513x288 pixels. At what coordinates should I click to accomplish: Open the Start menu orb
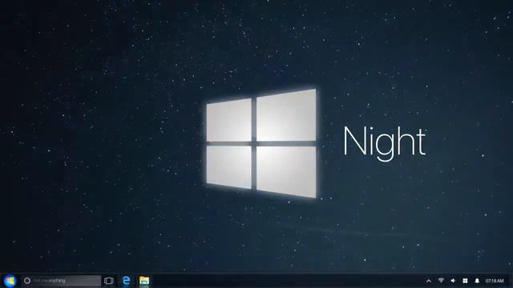(10, 281)
